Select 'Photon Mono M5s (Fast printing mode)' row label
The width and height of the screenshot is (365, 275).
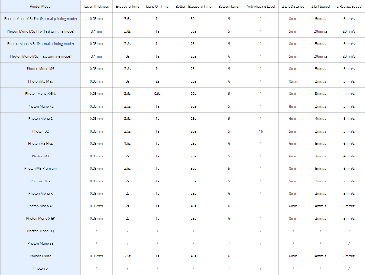[x=40, y=56]
